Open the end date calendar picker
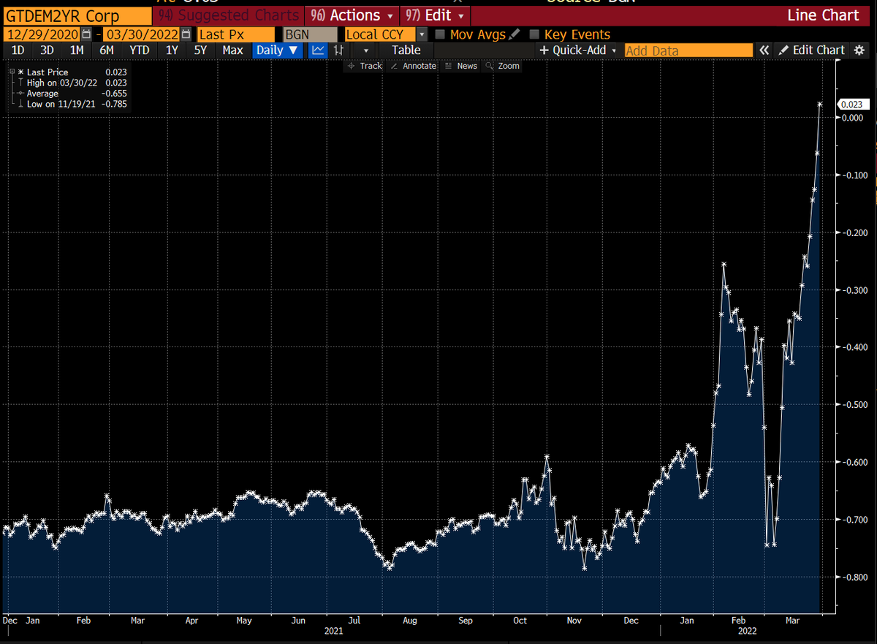Screen dimensions: 877x644 point(186,34)
